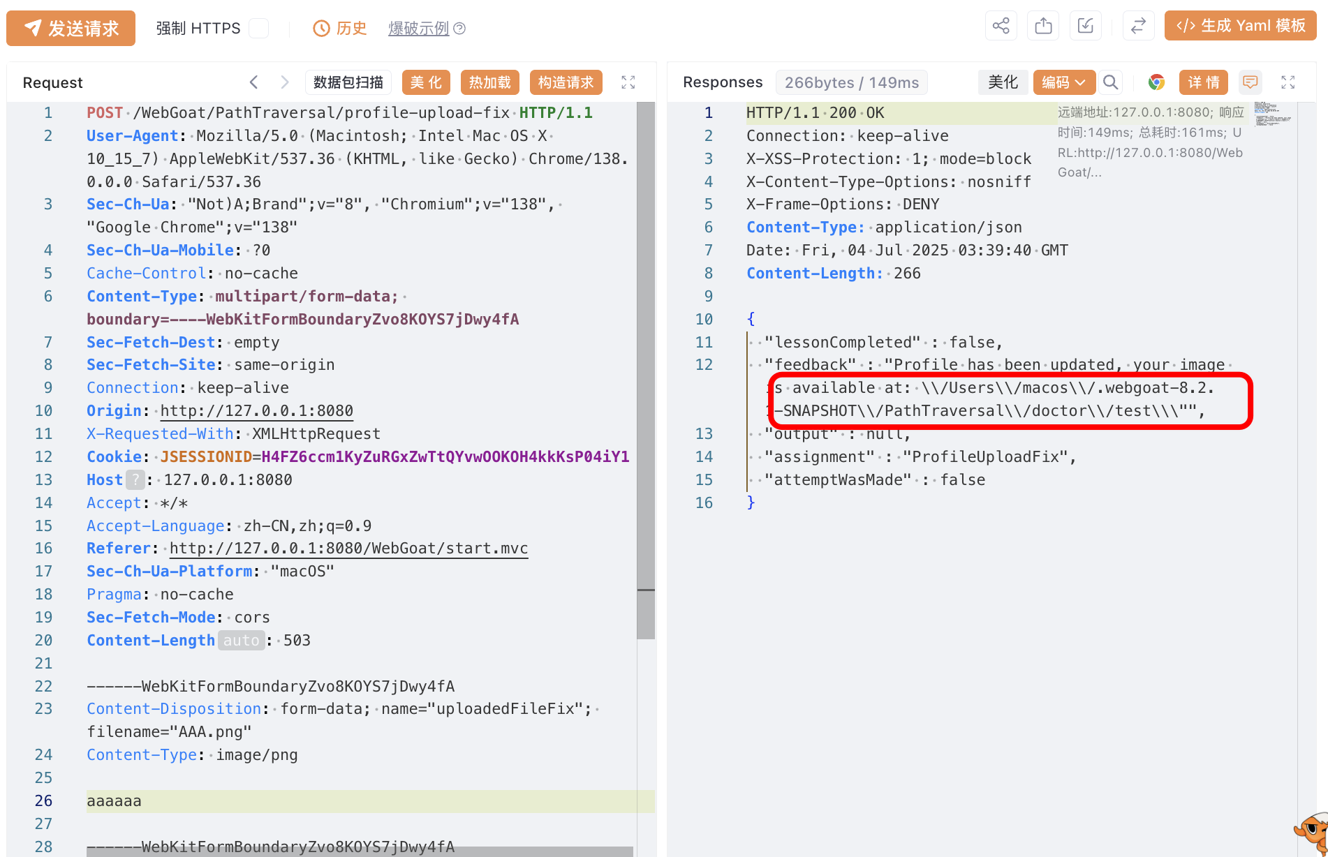
Task: Click the Content-Type: application/json response header
Action: [x=884, y=228]
